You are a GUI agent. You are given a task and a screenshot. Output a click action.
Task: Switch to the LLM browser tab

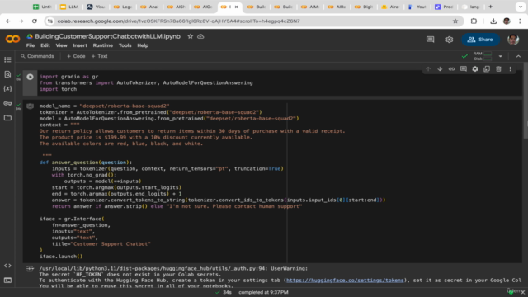pos(69,7)
